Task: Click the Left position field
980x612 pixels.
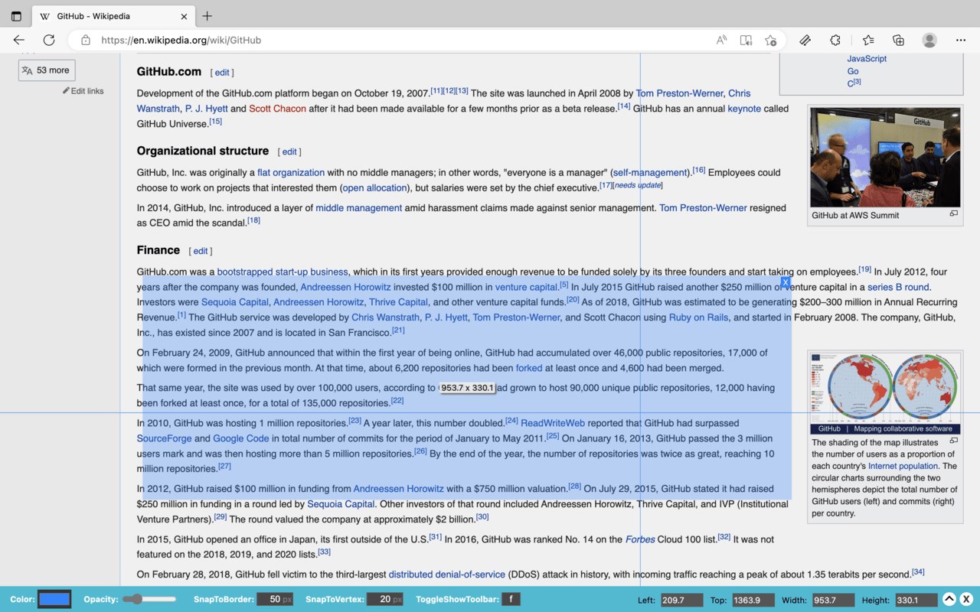Action: click(x=681, y=601)
